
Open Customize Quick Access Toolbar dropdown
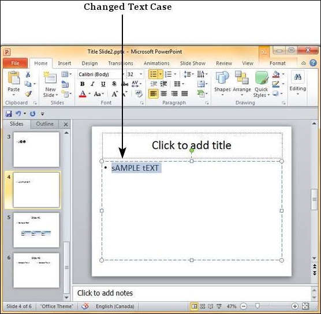[42, 114]
